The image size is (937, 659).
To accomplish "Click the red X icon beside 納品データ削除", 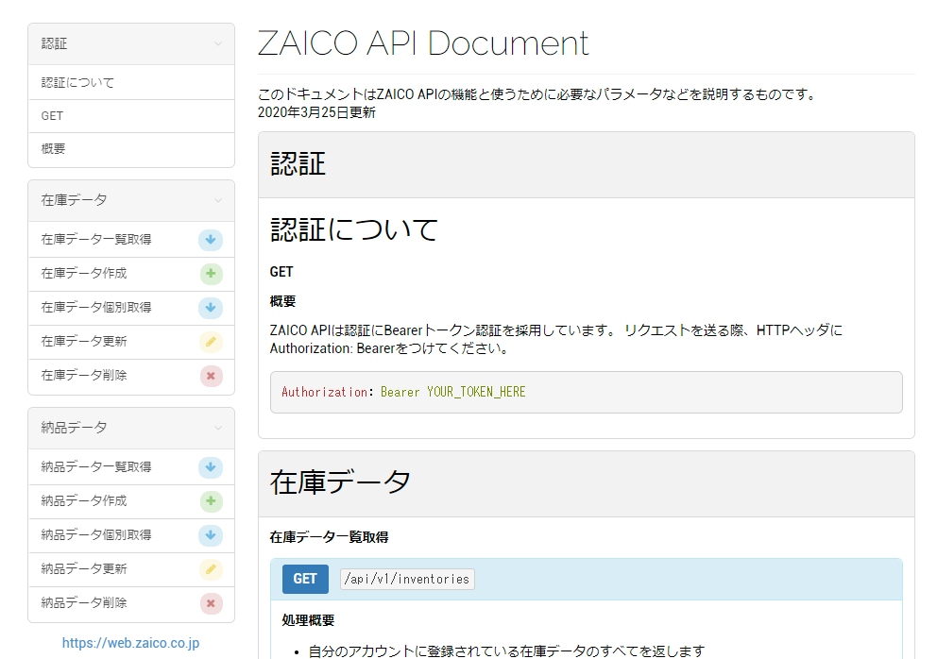I will [210, 603].
